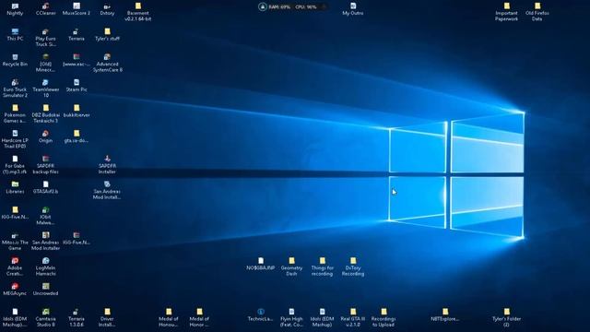Screen dimensions: 590x332
Task: Select the Mitos.is The Game shortcut
Action: click(x=15, y=242)
